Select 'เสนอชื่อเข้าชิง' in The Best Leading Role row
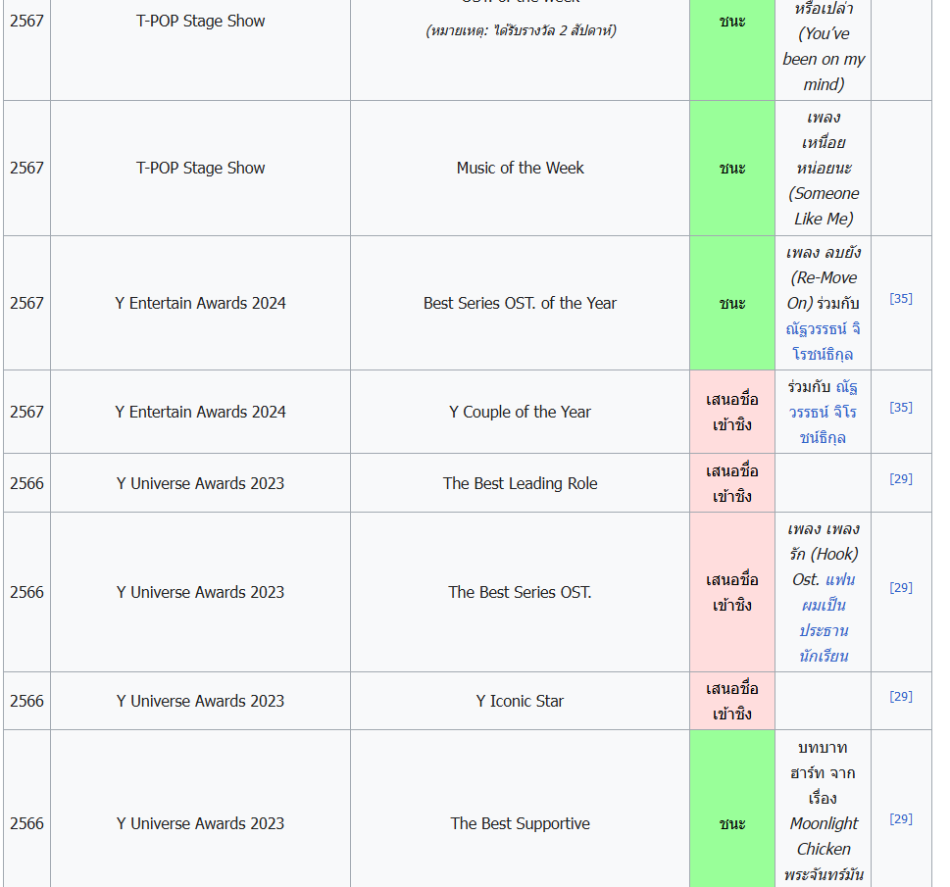 pyautogui.click(x=732, y=483)
